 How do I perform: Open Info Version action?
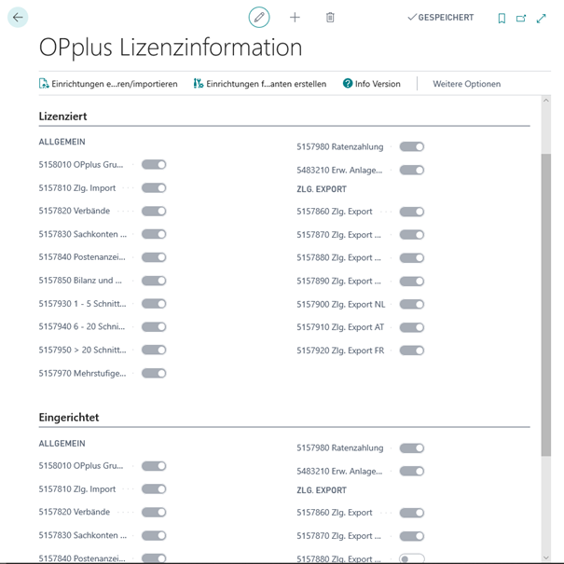[x=371, y=84]
